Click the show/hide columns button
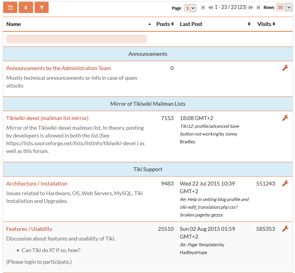Viewport: 295px width, 273px height. [x=10, y=7]
